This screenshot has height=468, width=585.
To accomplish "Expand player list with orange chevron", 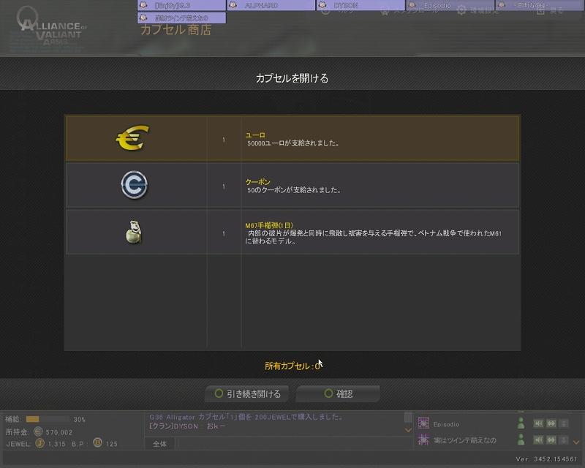I will coord(576,441).
